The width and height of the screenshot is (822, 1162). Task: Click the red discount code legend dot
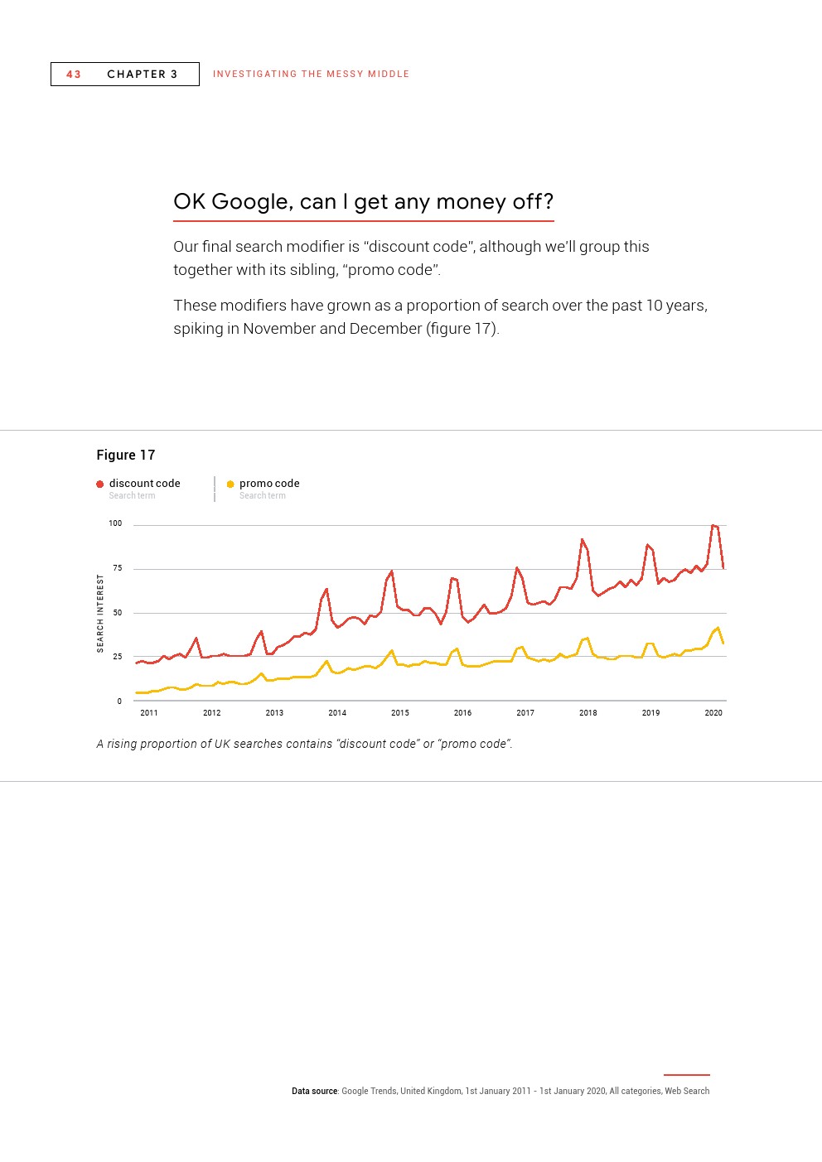click(x=100, y=485)
